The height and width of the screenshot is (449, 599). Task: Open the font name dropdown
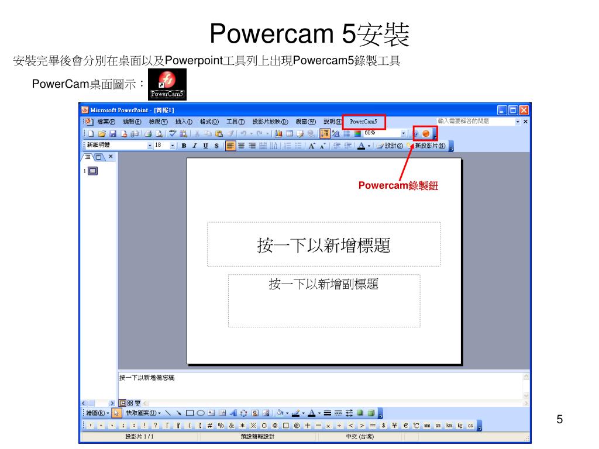coord(150,146)
